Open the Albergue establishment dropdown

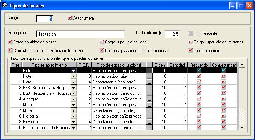point(74,99)
